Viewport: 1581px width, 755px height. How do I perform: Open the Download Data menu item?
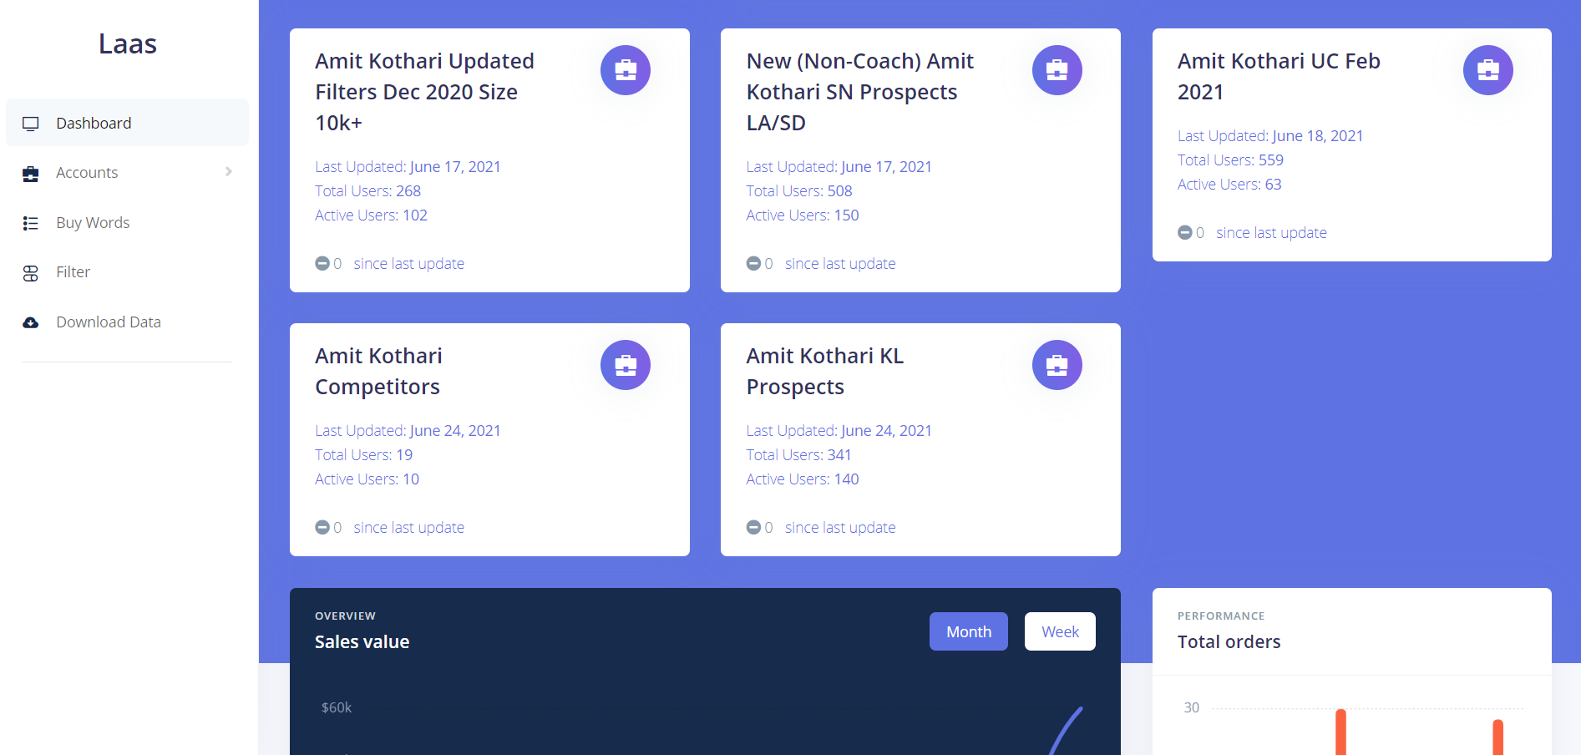click(127, 322)
